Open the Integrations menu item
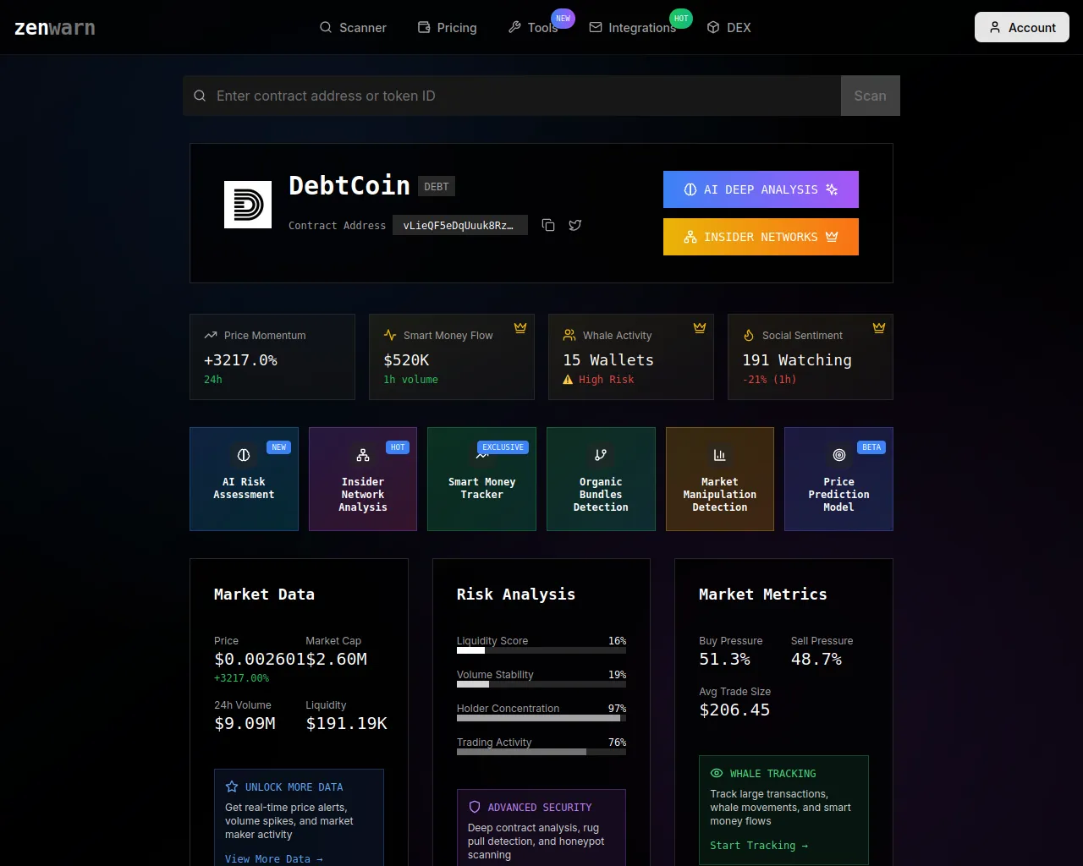Screen dimensions: 1083x866 tap(633, 27)
